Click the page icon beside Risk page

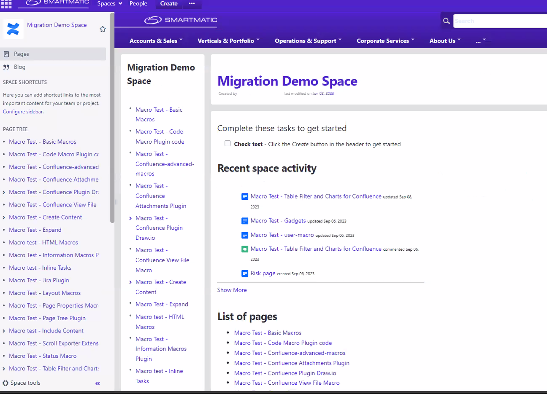pyautogui.click(x=245, y=273)
